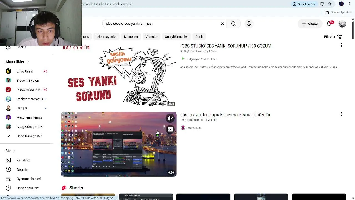Viewport: 355px width, 200px height.
Task: Select the Canlı filter chip
Action: (x=199, y=37)
